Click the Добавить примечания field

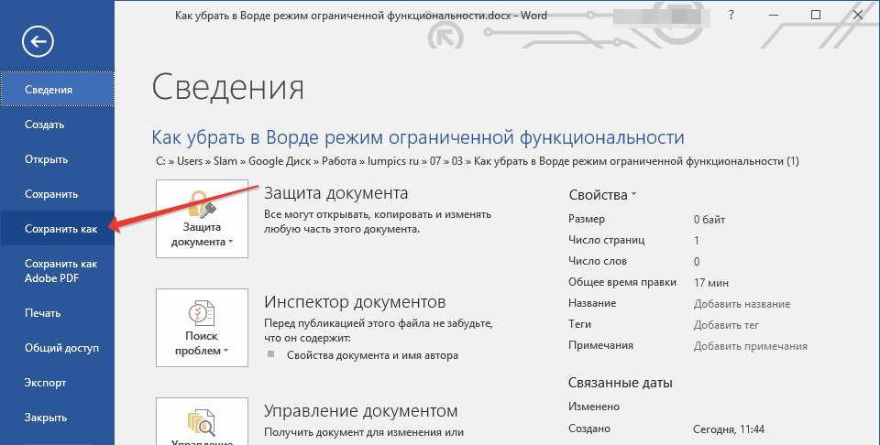click(751, 346)
